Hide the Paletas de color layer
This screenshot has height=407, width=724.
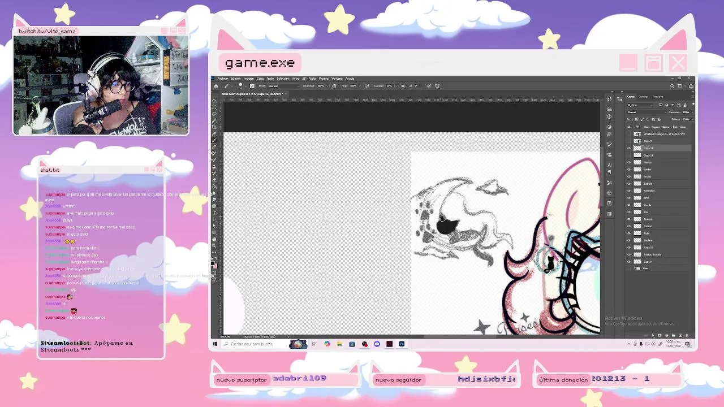pos(628,254)
